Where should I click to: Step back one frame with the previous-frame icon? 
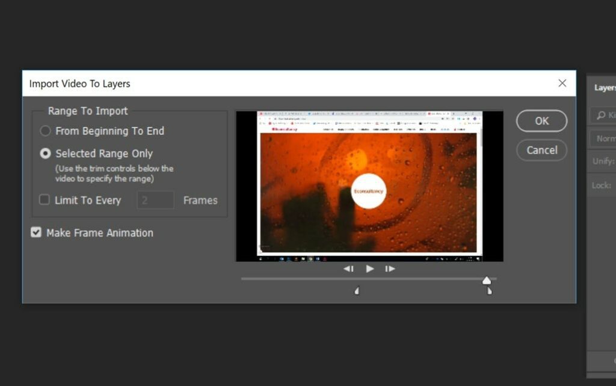click(348, 269)
